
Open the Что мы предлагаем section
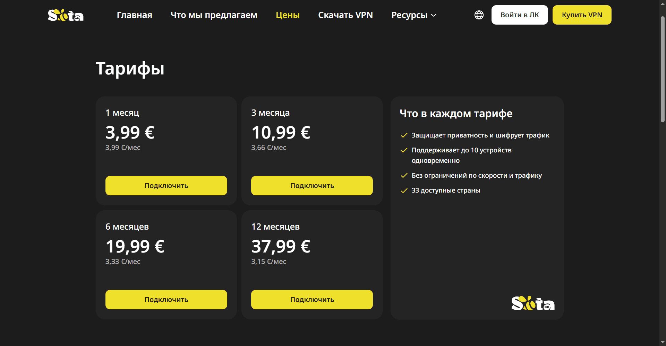214,15
